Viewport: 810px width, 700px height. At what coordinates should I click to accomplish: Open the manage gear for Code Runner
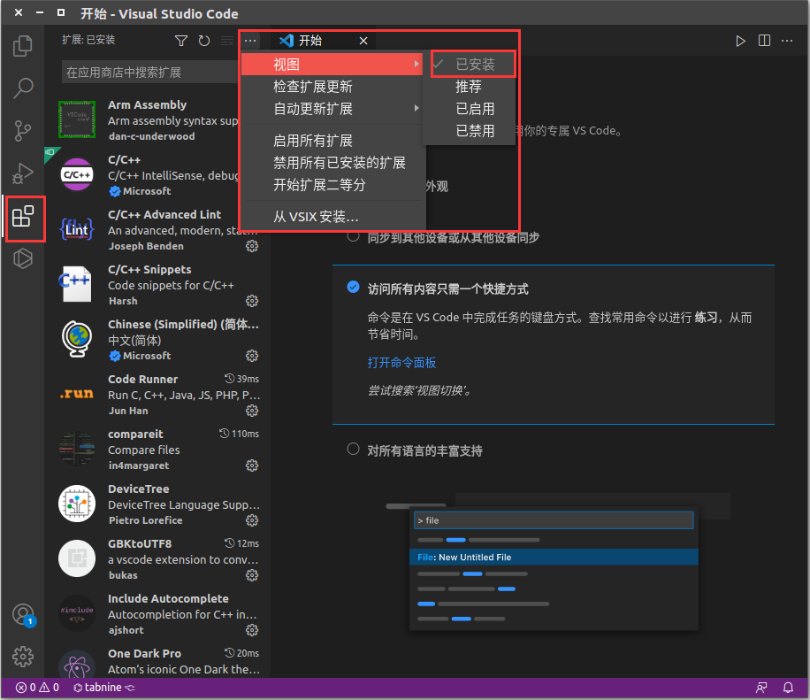click(252, 411)
